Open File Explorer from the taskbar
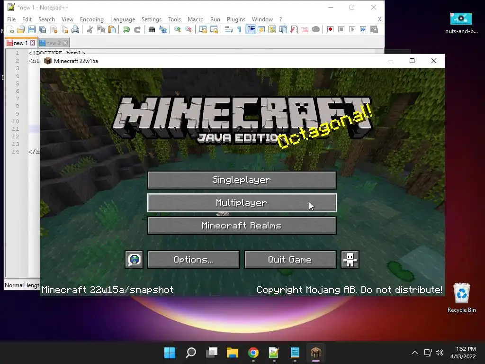Image resolution: width=485 pixels, height=364 pixels. (233, 353)
